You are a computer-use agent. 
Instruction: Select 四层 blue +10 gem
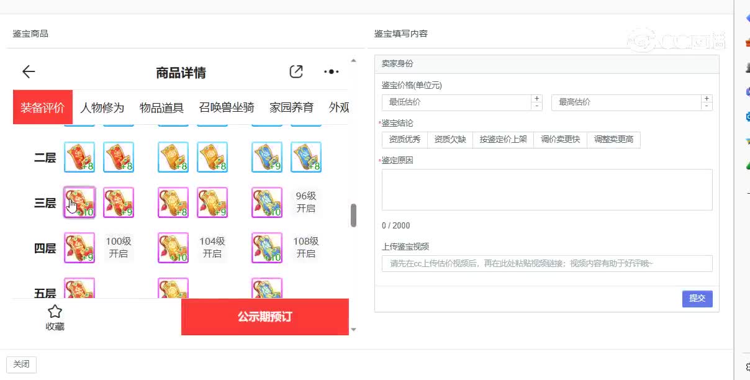(x=267, y=248)
